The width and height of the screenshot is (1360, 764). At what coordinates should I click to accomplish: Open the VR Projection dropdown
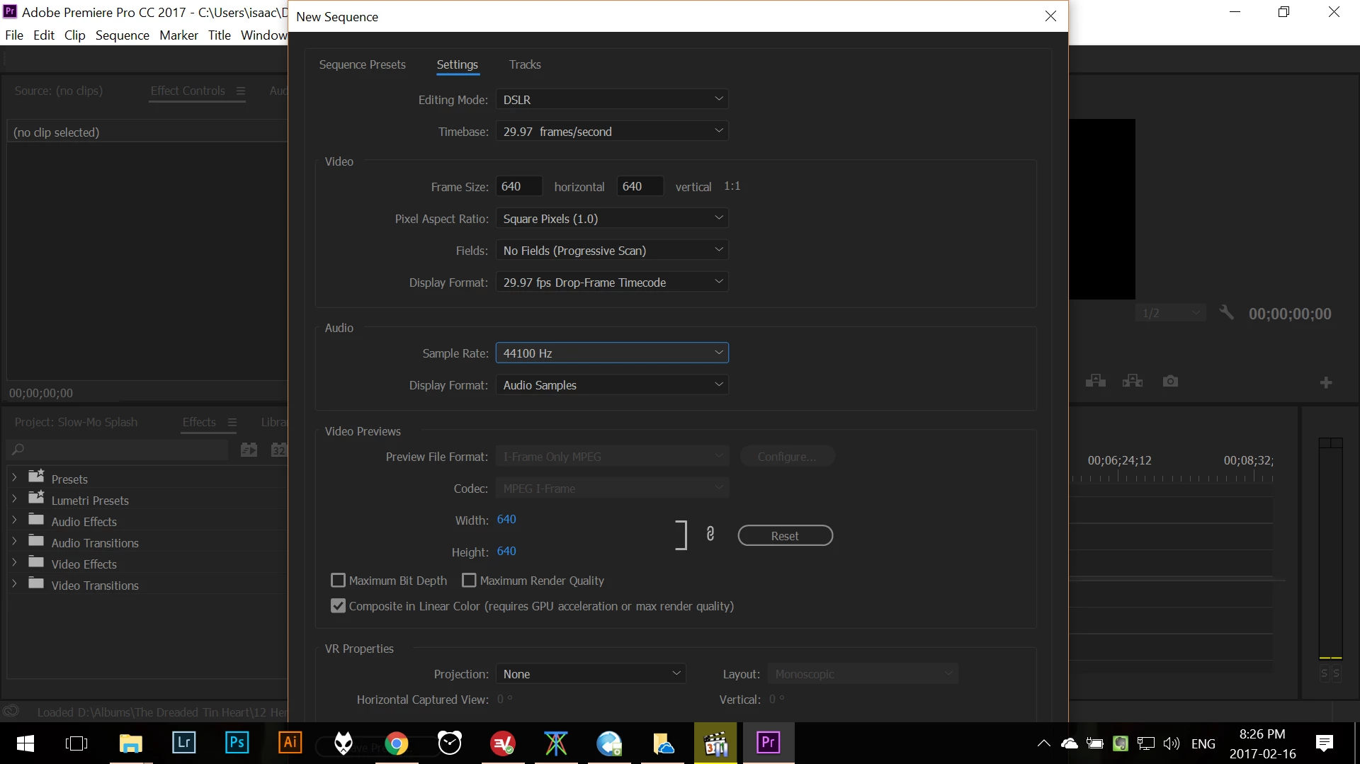point(591,674)
